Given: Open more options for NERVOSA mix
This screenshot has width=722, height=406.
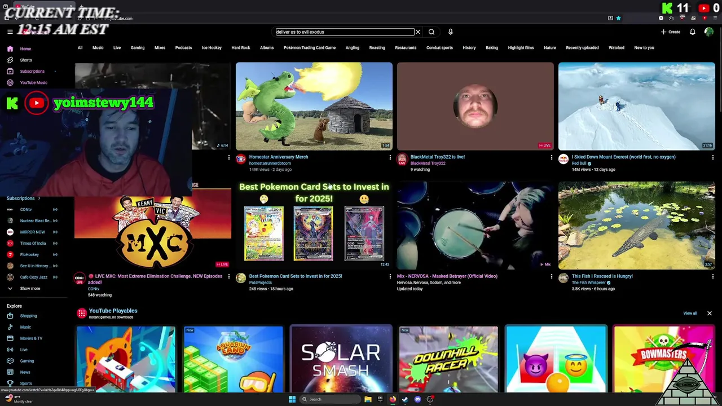Looking at the screenshot, I should click(x=551, y=277).
